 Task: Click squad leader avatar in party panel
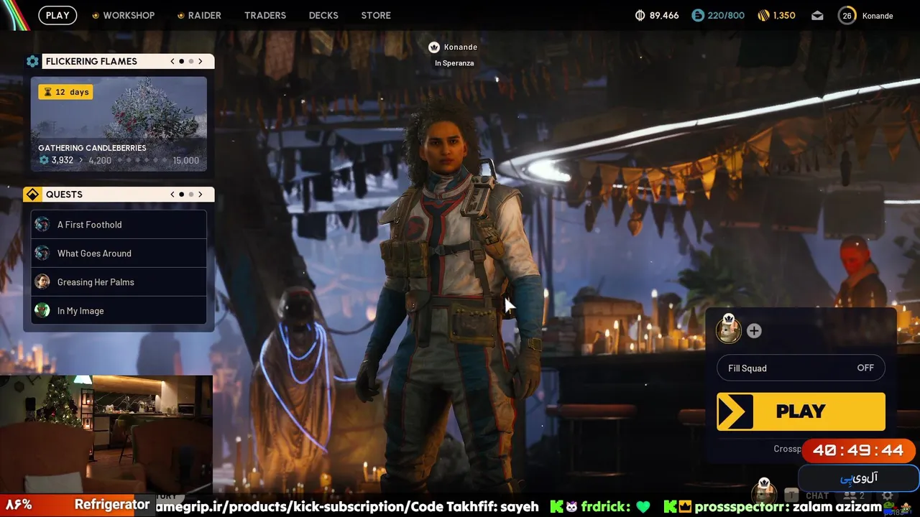click(x=729, y=330)
